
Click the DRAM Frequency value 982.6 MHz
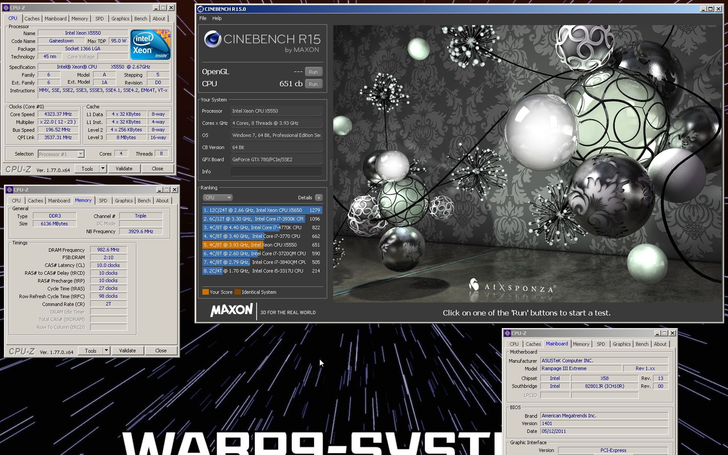108,250
